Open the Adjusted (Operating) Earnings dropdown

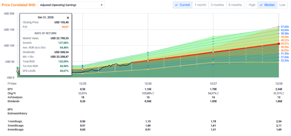(71, 5)
